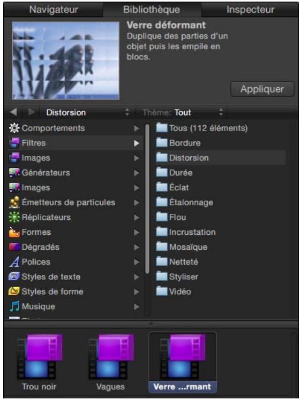Click the pane divider handle above filters
Screen dimensions: 300x400
[x=151, y=324]
